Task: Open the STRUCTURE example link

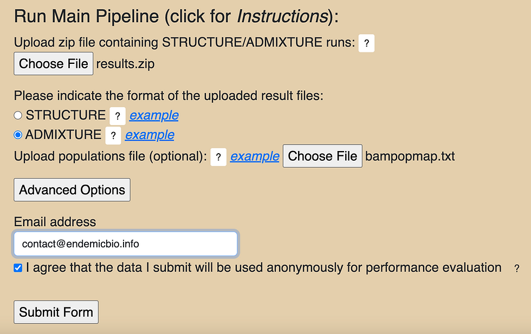Action: tap(154, 115)
